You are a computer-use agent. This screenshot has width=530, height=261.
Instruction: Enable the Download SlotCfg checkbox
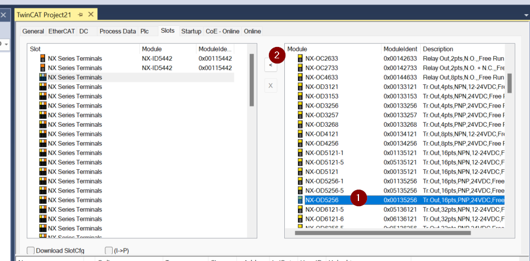coord(31,251)
